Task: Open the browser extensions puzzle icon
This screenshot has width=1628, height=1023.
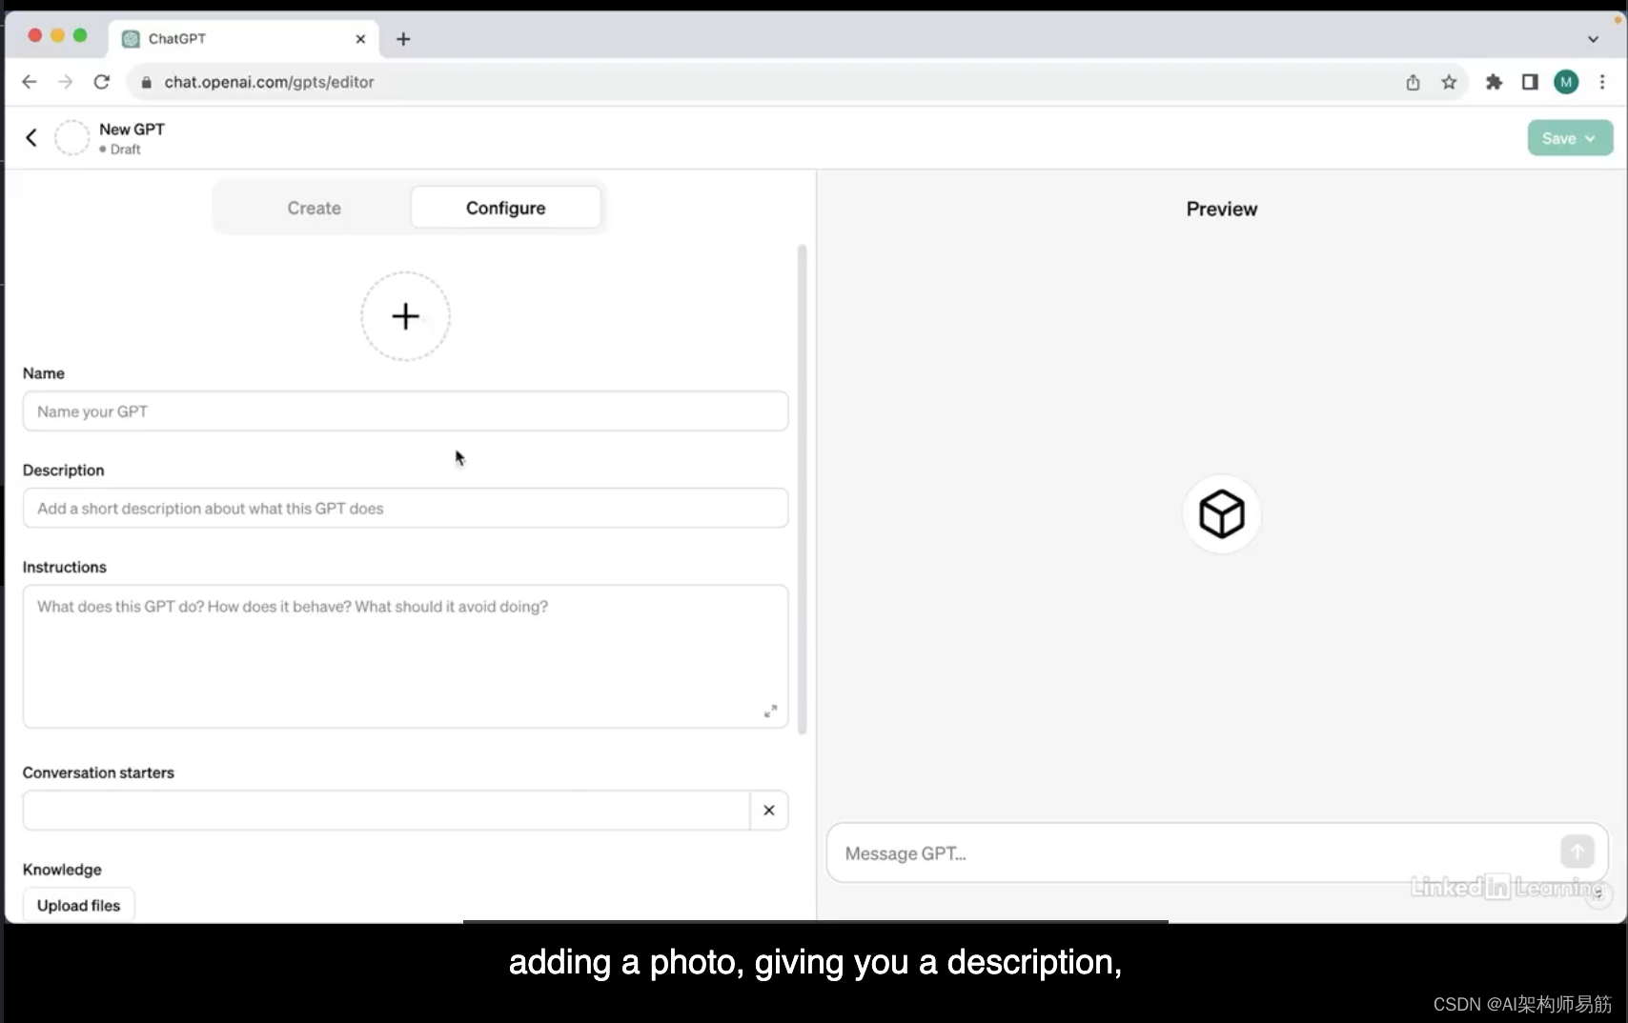Action: pyautogui.click(x=1494, y=82)
